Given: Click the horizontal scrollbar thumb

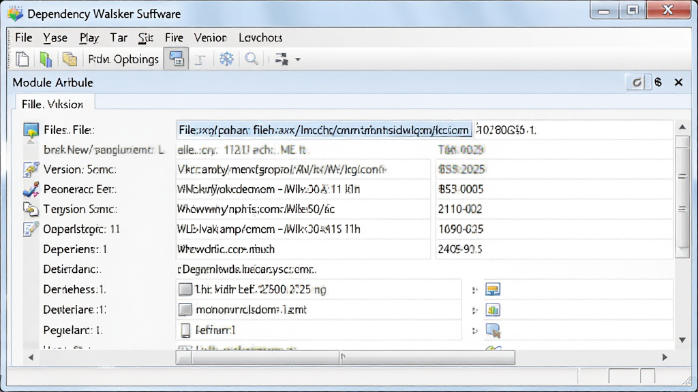Looking at the screenshot, I should tap(346, 357).
